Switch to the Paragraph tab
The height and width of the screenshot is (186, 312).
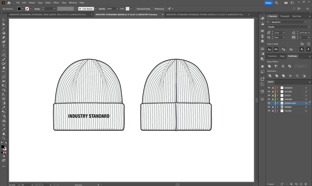click(x=285, y=16)
